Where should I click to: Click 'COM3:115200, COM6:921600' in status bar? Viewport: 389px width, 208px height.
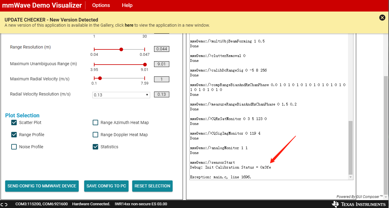(42, 204)
